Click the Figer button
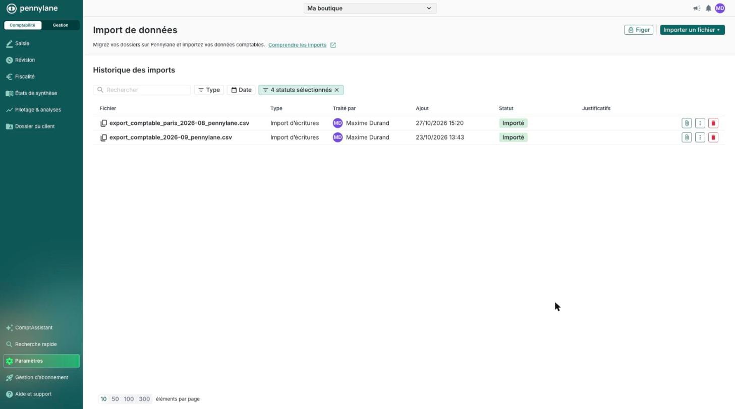The image size is (735, 409). [x=639, y=30]
